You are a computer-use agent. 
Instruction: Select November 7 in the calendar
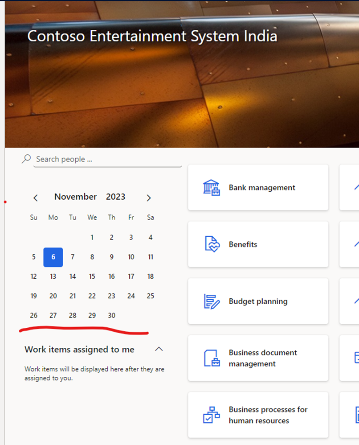coord(73,257)
